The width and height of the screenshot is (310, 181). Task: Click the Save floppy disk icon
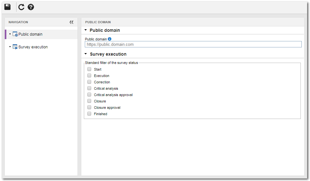(8, 7)
